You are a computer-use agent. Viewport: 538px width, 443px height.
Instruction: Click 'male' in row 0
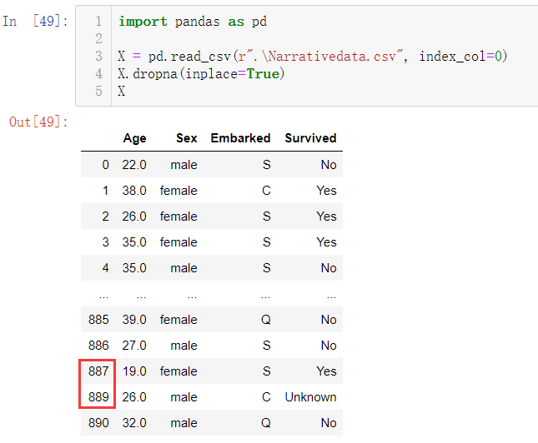[184, 165]
